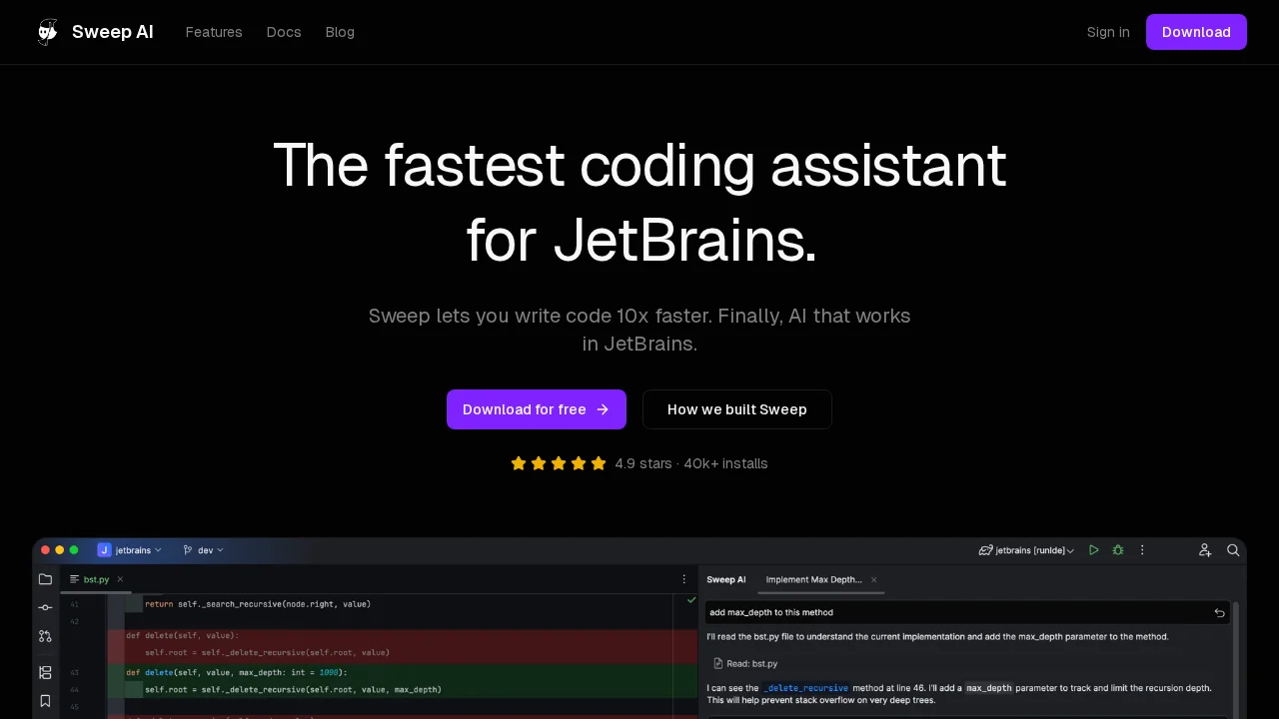The width and height of the screenshot is (1279, 719).
Task: Close the bst.py editor tab
Action: (120, 579)
